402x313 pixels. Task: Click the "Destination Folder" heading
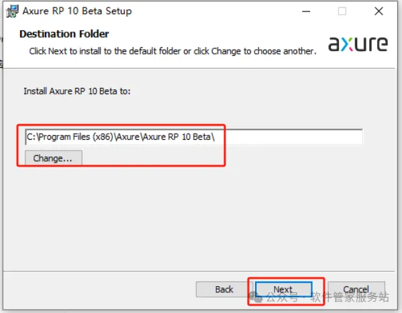[x=64, y=34]
